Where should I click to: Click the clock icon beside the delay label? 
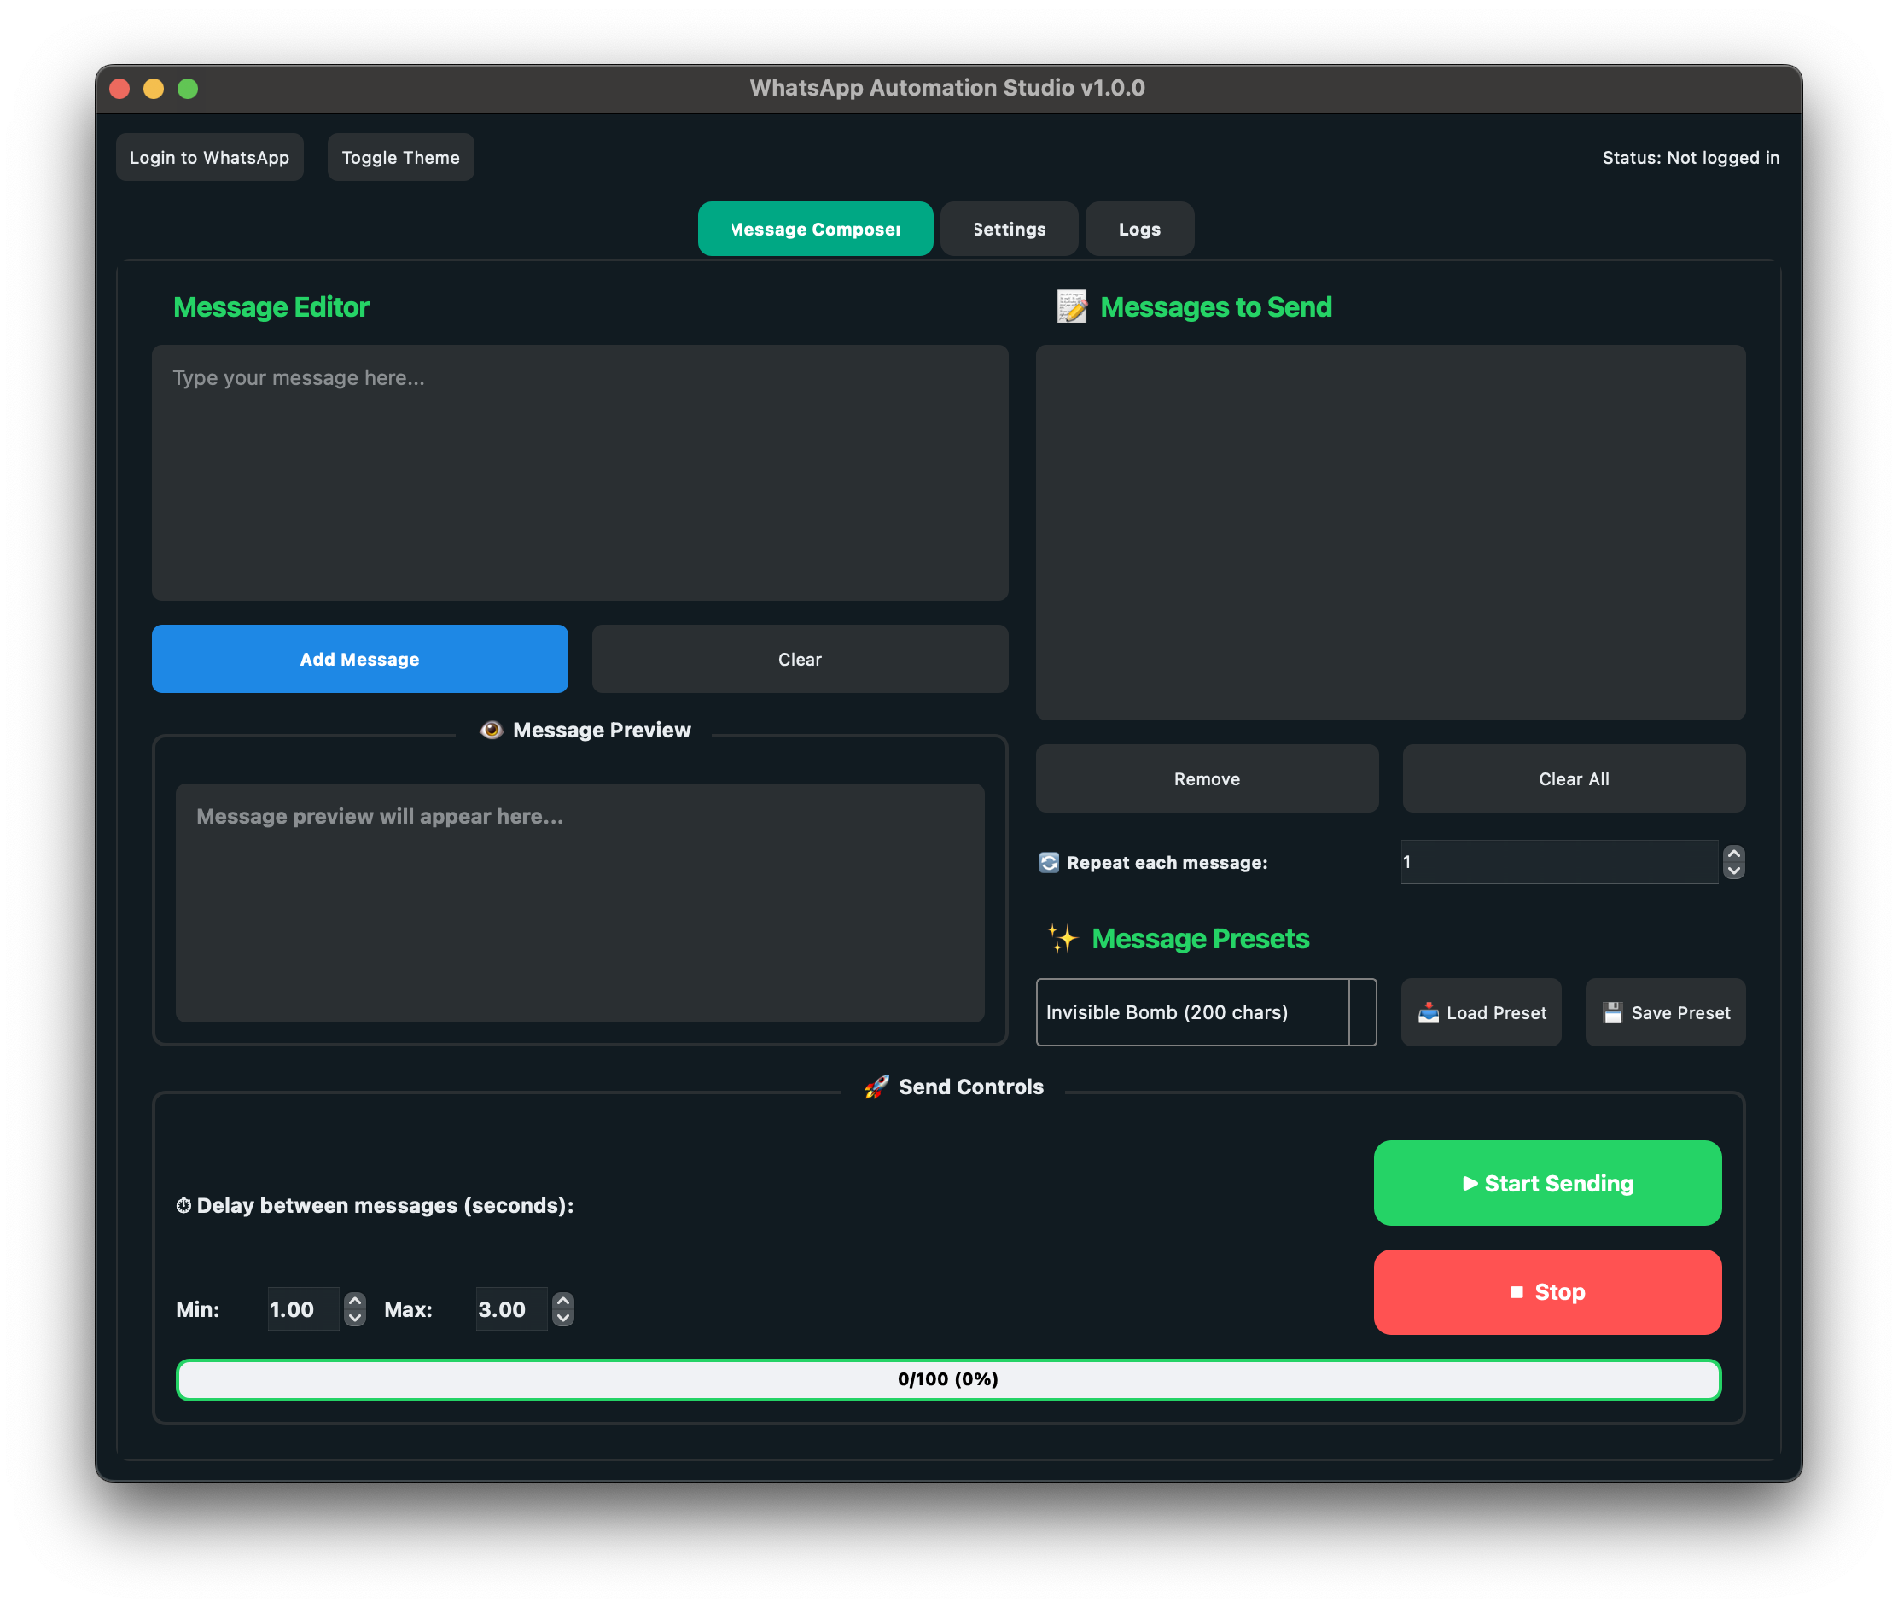(x=184, y=1204)
